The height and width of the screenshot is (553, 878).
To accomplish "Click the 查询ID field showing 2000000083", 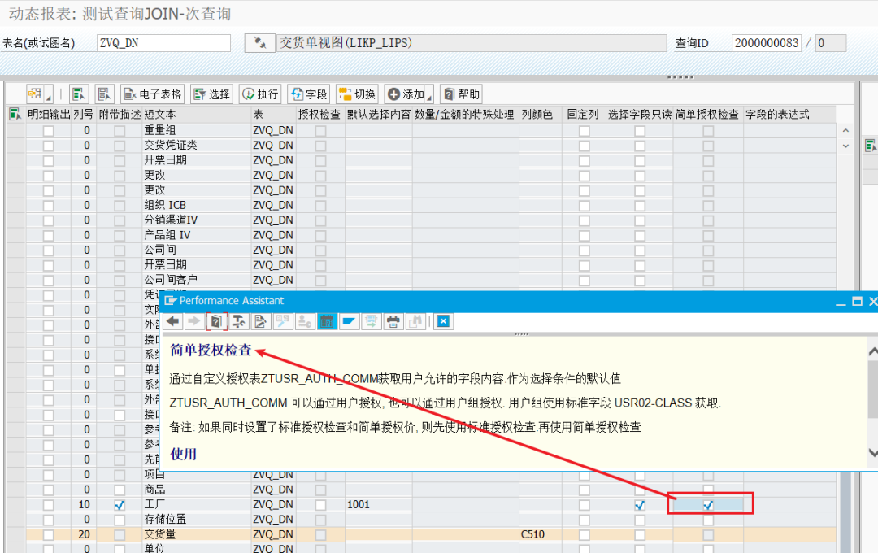I will tap(766, 43).
